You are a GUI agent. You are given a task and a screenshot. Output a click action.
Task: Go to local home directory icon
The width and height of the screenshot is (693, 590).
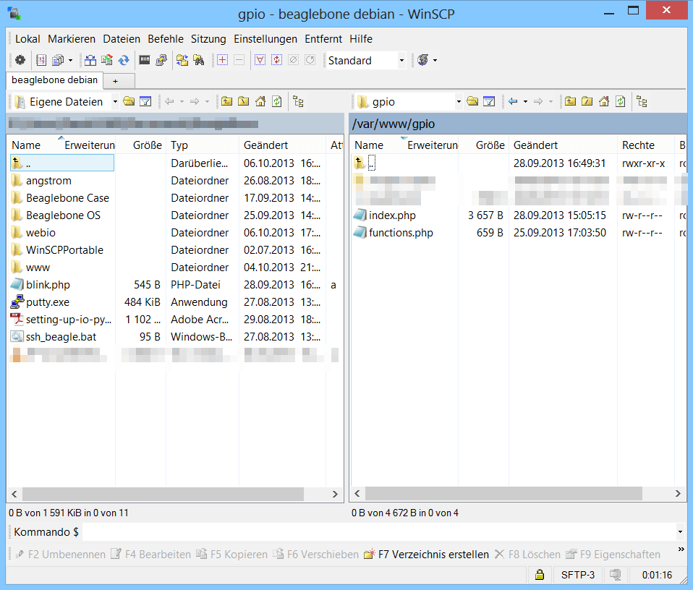tap(260, 101)
